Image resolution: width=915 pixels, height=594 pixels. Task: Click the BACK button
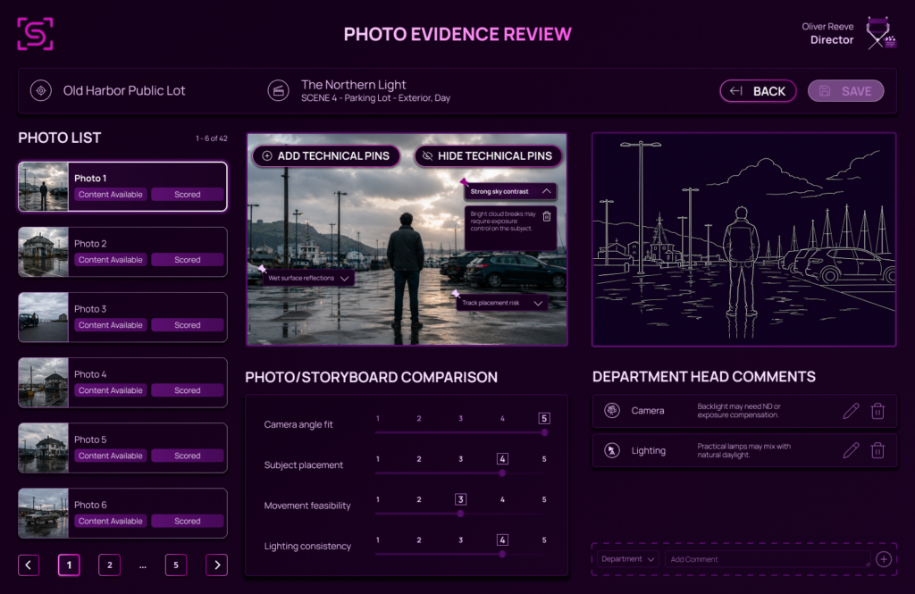coord(758,91)
